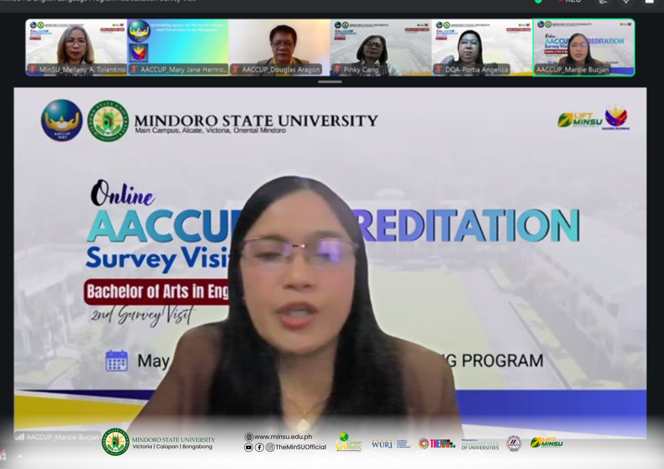The height and width of the screenshot is (469, 664).
Task: Select MinSU_Mellany A. Tolentino's video thumbnail
Action: coord(77,47)
